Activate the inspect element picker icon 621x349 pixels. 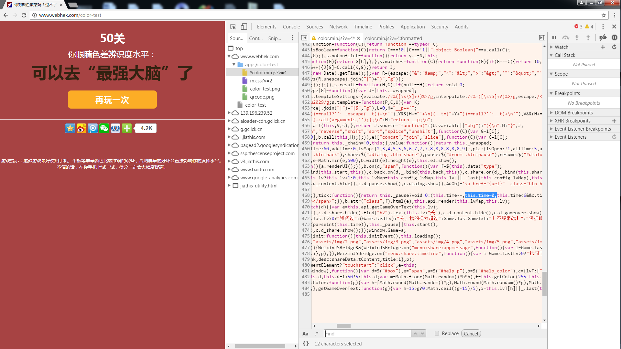pyautogui.click(x=233, y=27)
